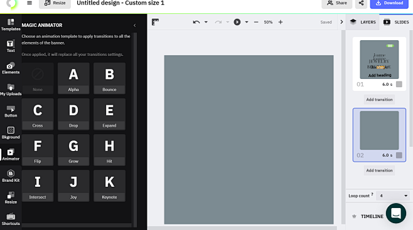Apply the Alpha animation template
The width and height of the screenshot is (413, 230).
coord(73,78)
